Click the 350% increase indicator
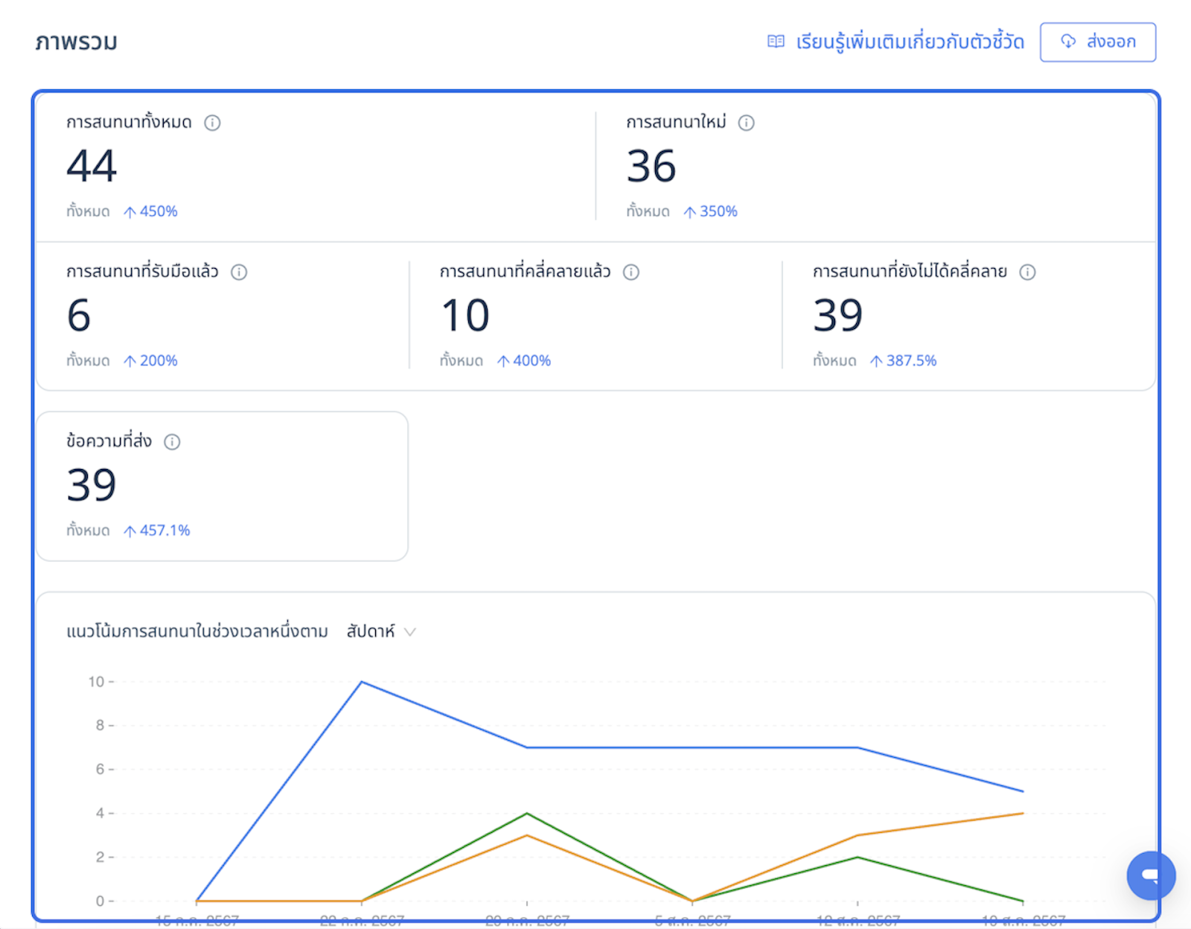The image size is (1191, 929). [x=710, y=211]
